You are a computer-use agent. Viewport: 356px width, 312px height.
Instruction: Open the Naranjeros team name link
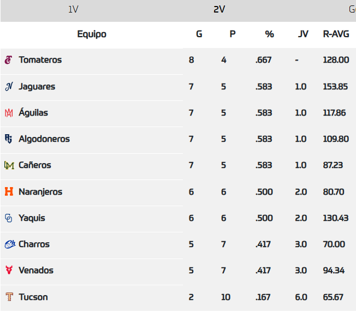(40, 192)
